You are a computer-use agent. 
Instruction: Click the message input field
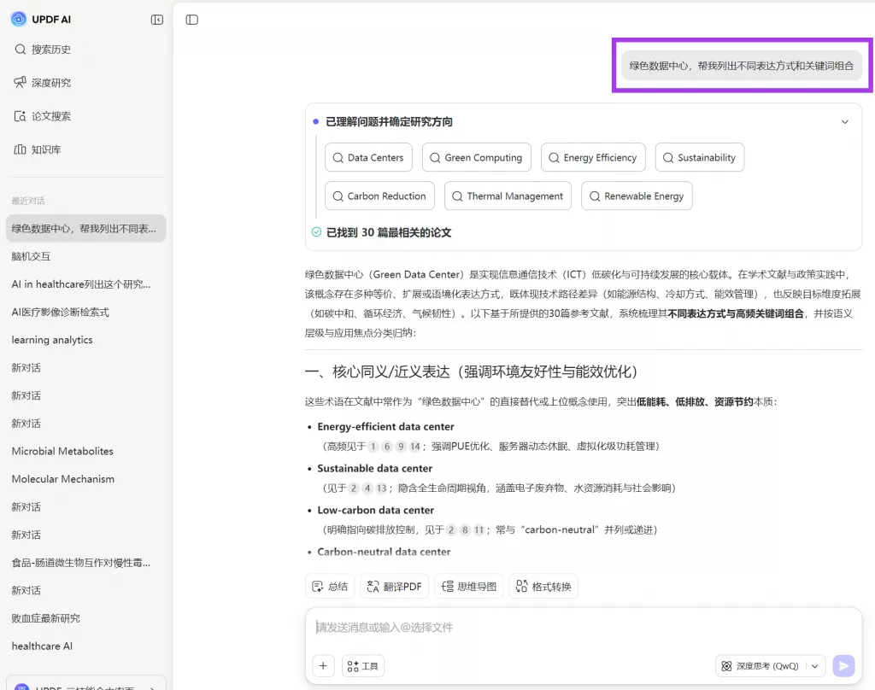pyautogui.click(x=513, y=627)
